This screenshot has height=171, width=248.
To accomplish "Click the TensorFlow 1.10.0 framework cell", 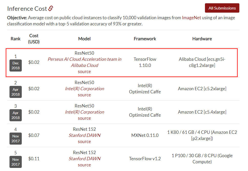I will click(145, 62).
